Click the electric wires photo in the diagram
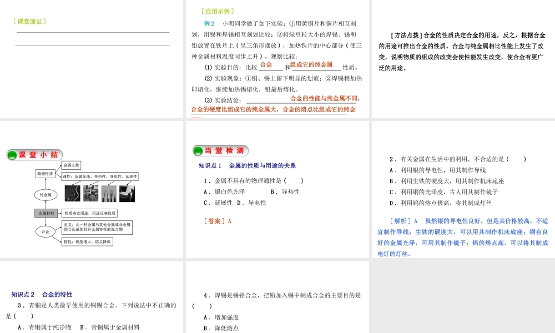The width and height of the screenshot is (555, 333). point(109,194)
